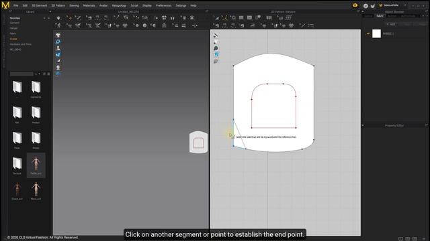Open the File menu

(x=16, y=5)
